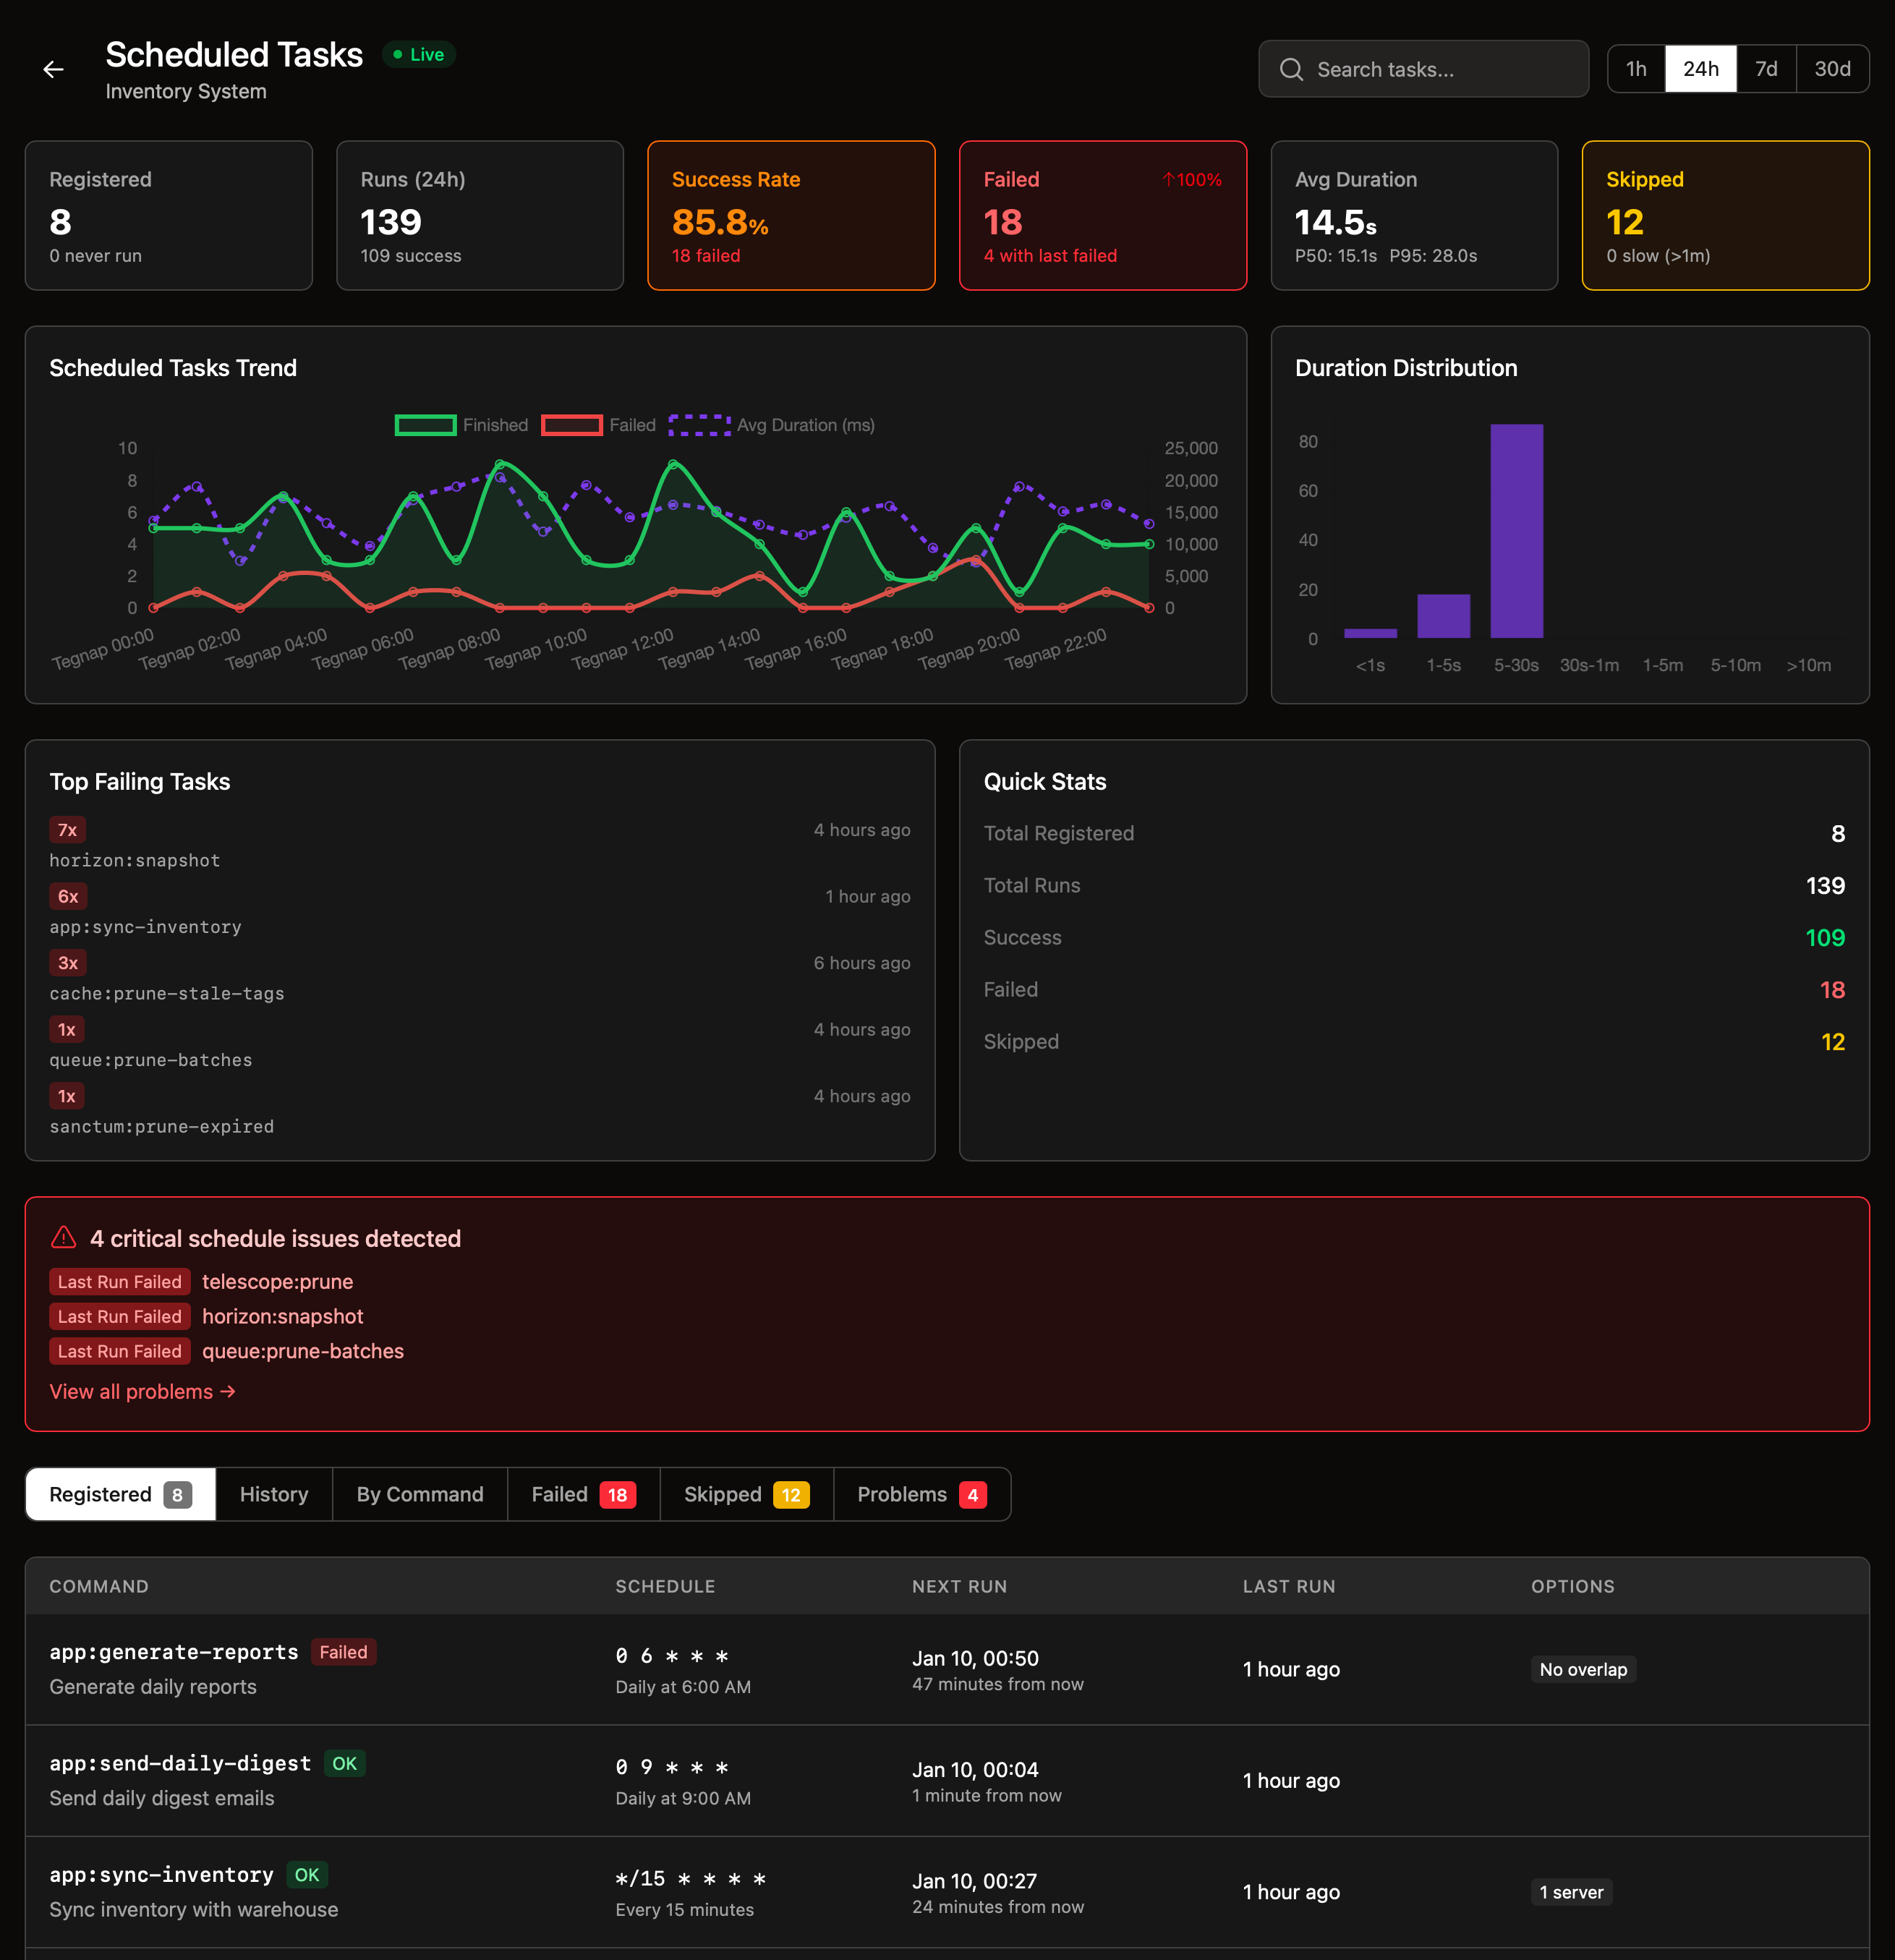This screenshot has height=1960, width=1895.
Task: Switch to the By Command tab
Action: point(420,1494)
